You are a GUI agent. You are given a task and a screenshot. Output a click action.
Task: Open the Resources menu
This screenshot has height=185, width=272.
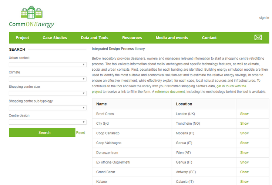coord(132,38)
